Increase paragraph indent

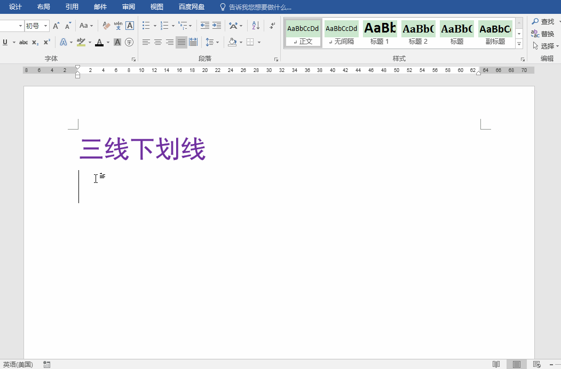217,26
